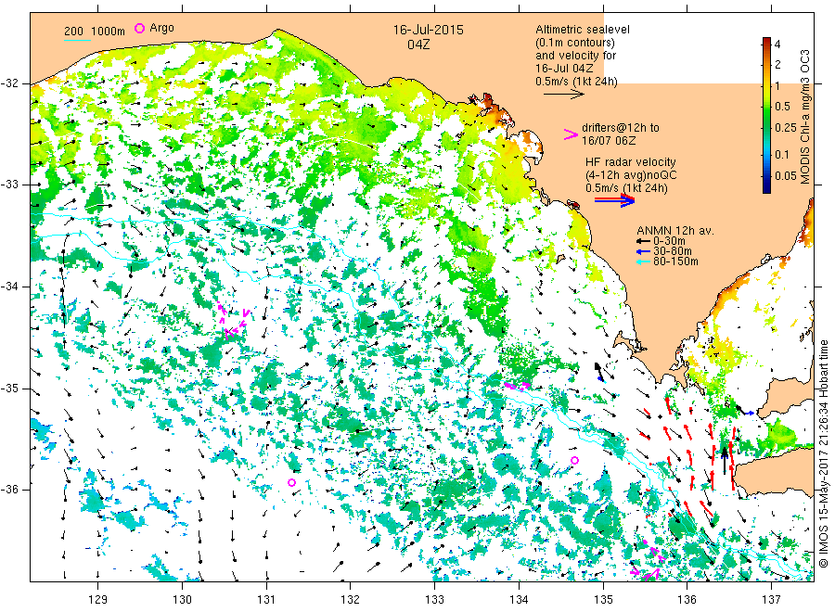Viewport: 835px width, 612px height.
Task: Click the 'Argo' legend label
Action: point(161,28)
